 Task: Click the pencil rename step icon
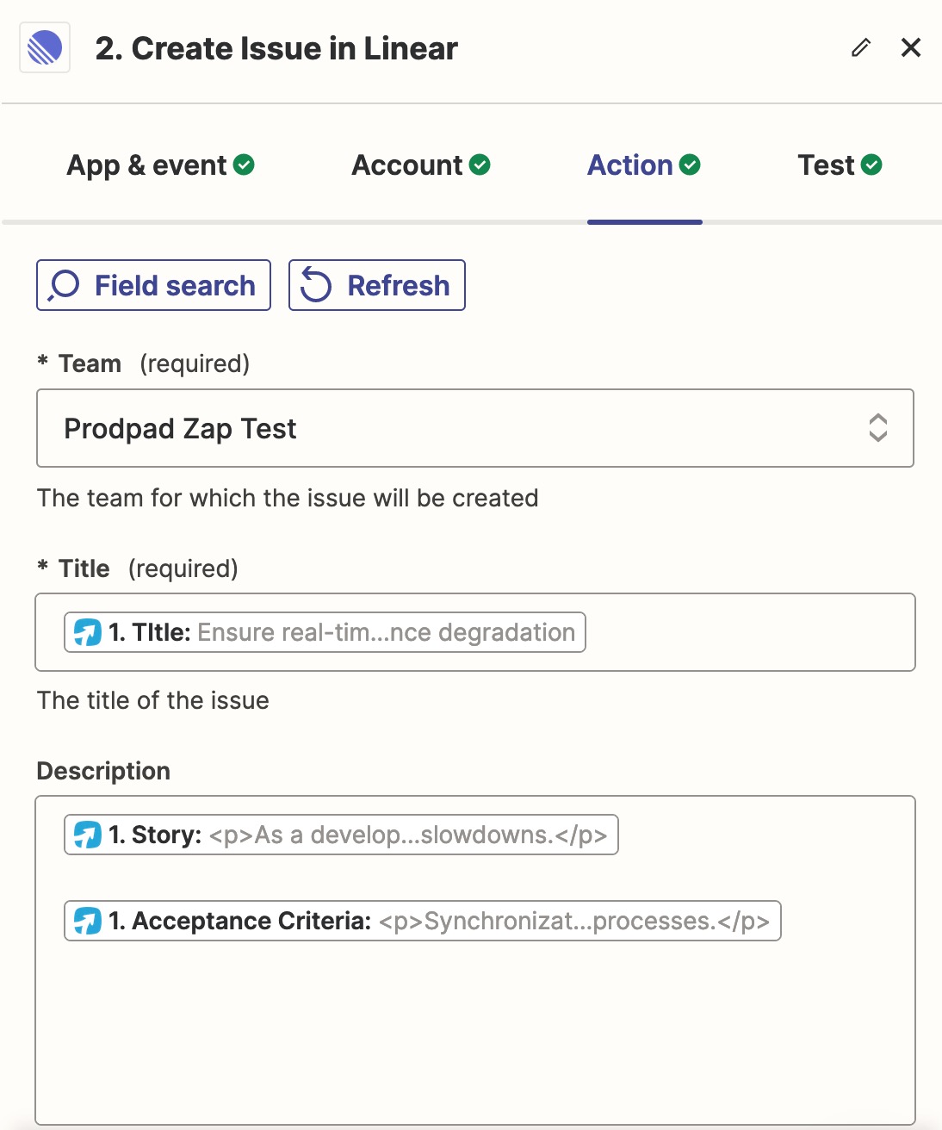861,47
